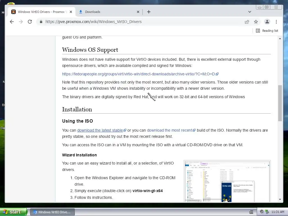Select the Windows VirtIO Drivers tab
Viewport: 288px width, 216px height.
pyautogui.click(x=42, y=12)
